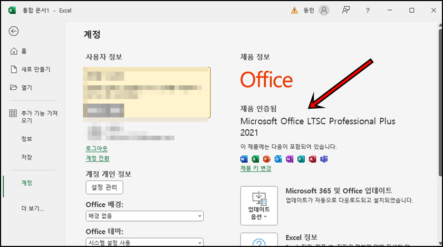Screen dimensions: 443x247
Task: Open 더 보기... in the sidebar
Action: pyautogui.click(x=33, y=208)
